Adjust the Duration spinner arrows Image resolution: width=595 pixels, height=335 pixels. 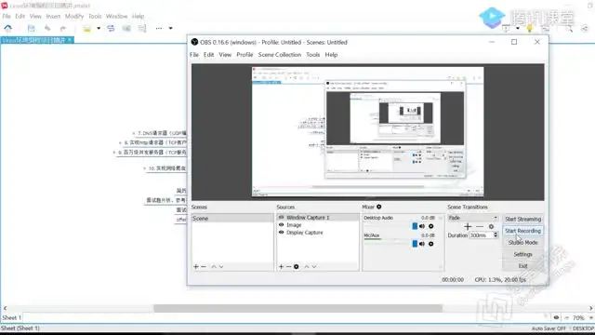496,235
